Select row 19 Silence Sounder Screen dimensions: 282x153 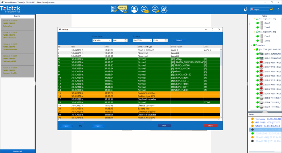pos(139,106)
